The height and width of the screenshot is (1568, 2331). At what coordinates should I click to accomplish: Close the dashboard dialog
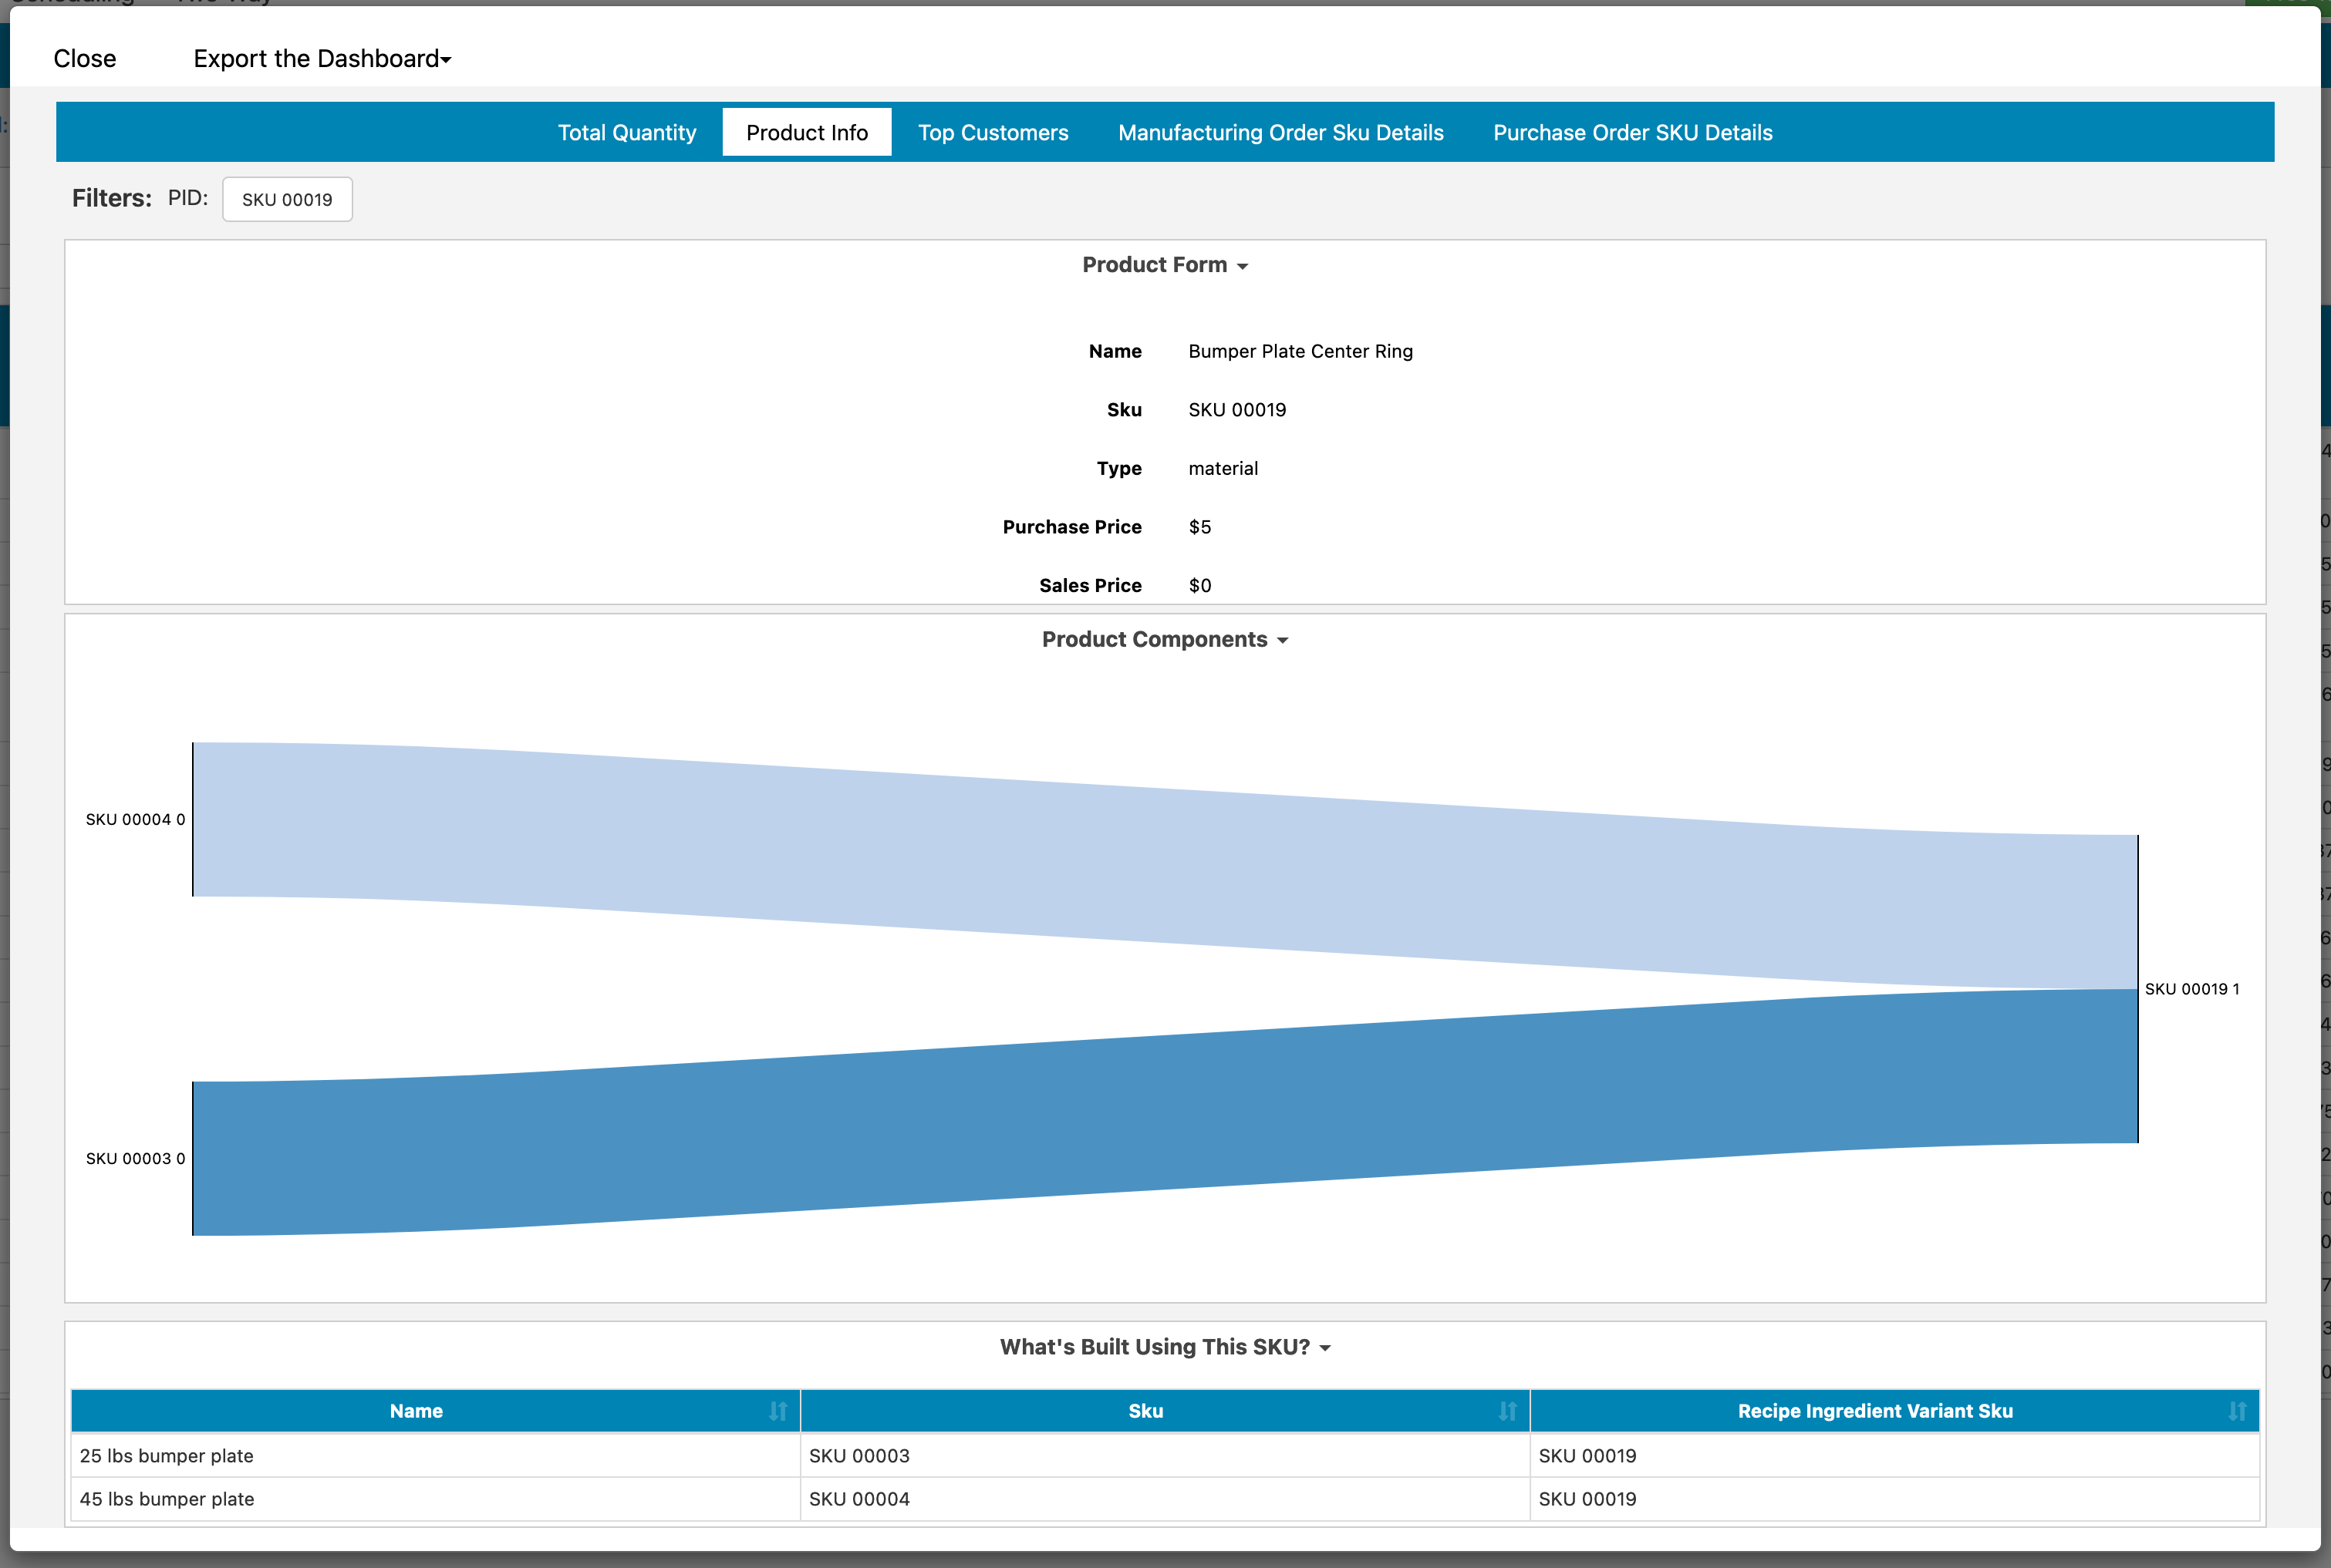pos(85,58)
